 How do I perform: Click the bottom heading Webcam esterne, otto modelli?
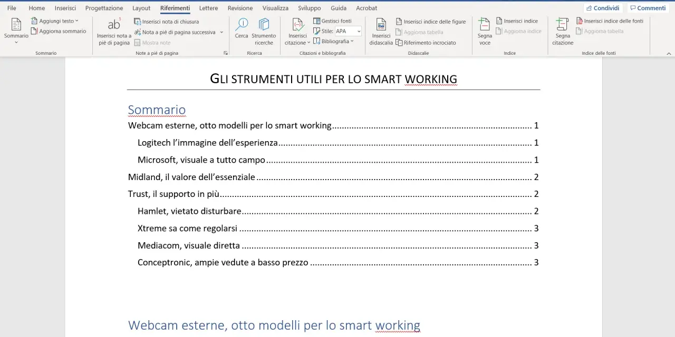tap(274, 325)
